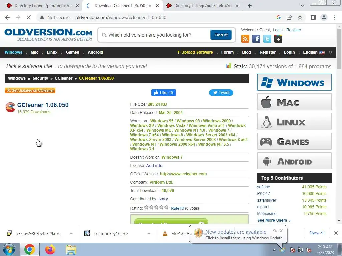The image size is (342, 256).
Task: Select Windows in the nav bar
Action: 13,52
